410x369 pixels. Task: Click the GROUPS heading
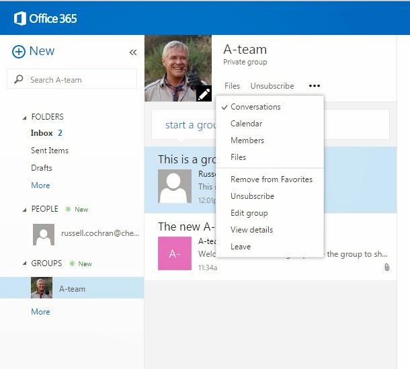coord(46,263)
